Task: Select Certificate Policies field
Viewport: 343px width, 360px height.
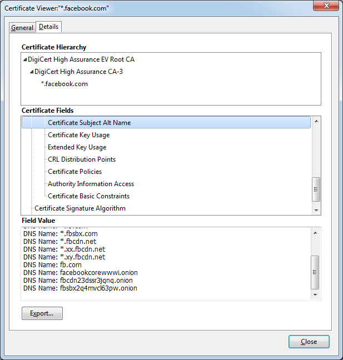Action: (75, 172)
